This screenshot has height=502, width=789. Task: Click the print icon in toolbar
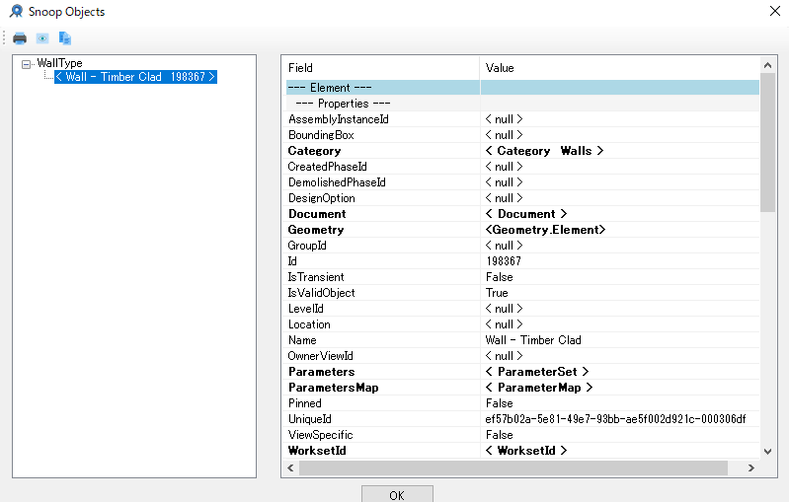(20, 38)
